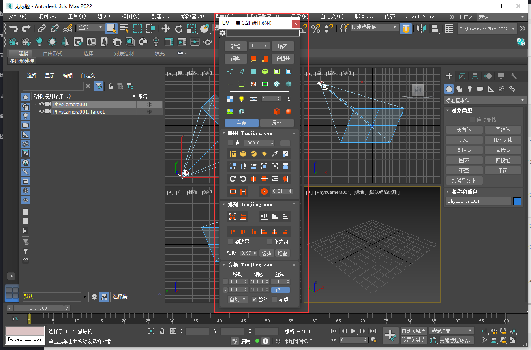Click the eyedropper icon in 映射 section
The width and height of the screenshot is (531, 350).
pyautogui.click(x=275, y=154)
